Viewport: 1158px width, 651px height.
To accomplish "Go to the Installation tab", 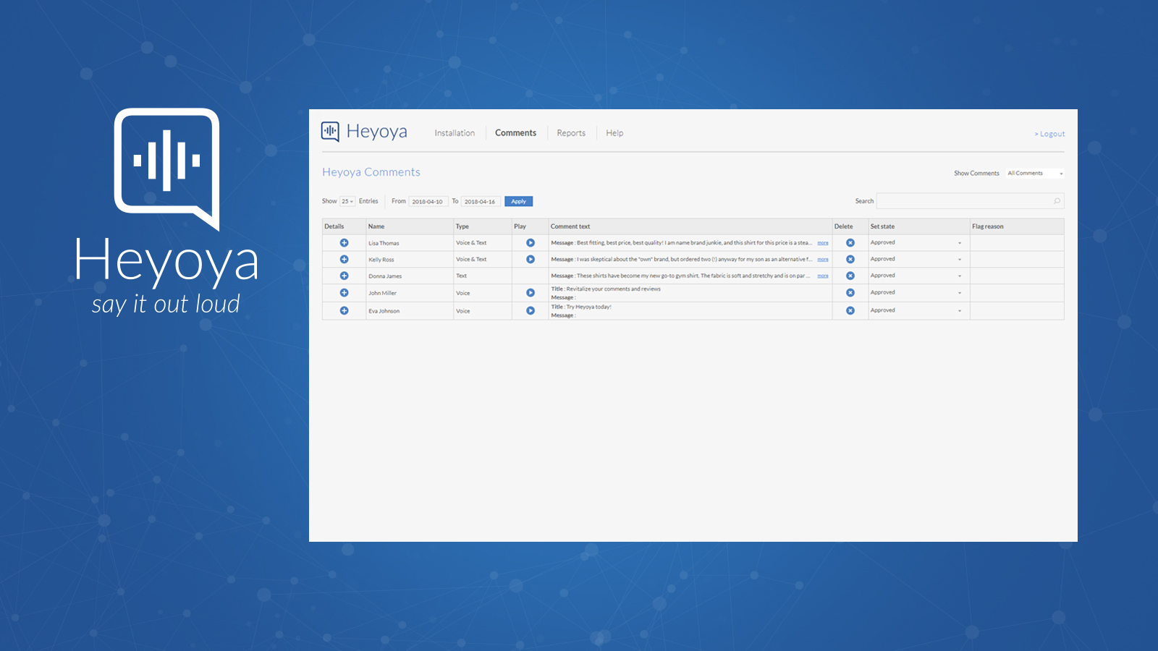I will coord(455,133).
